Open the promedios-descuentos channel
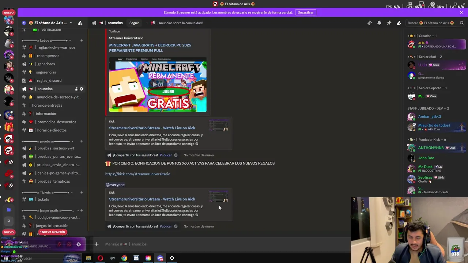468x263 pixels. click(52, 122)
